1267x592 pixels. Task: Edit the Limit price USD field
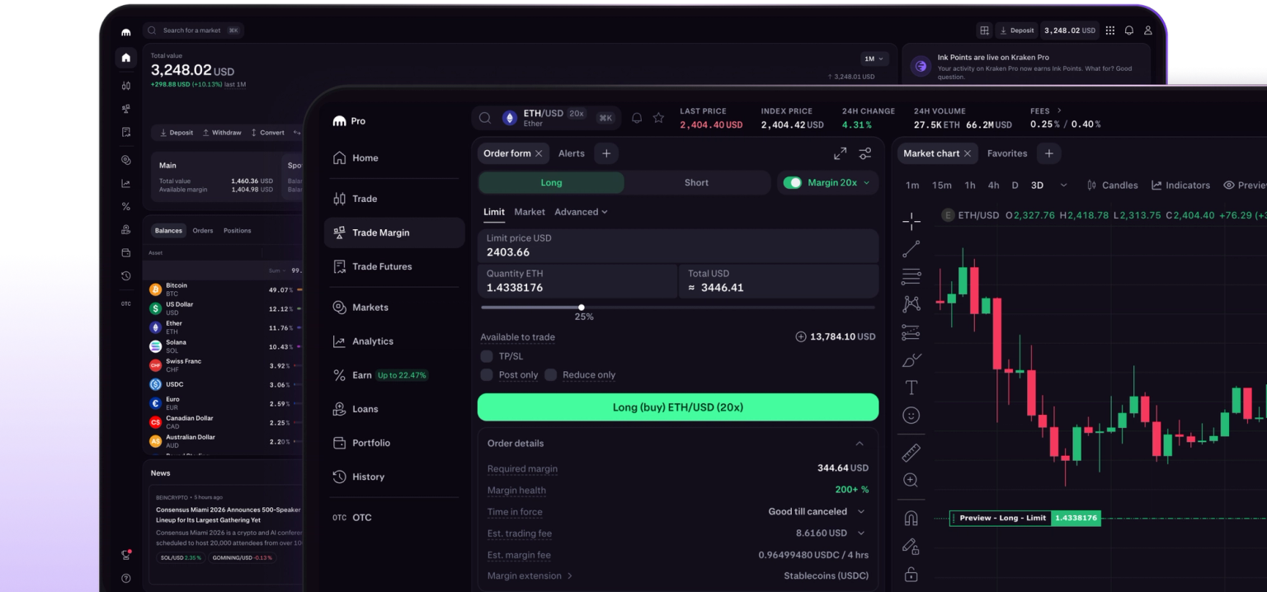pyautogui.click(x=678, y=246)
